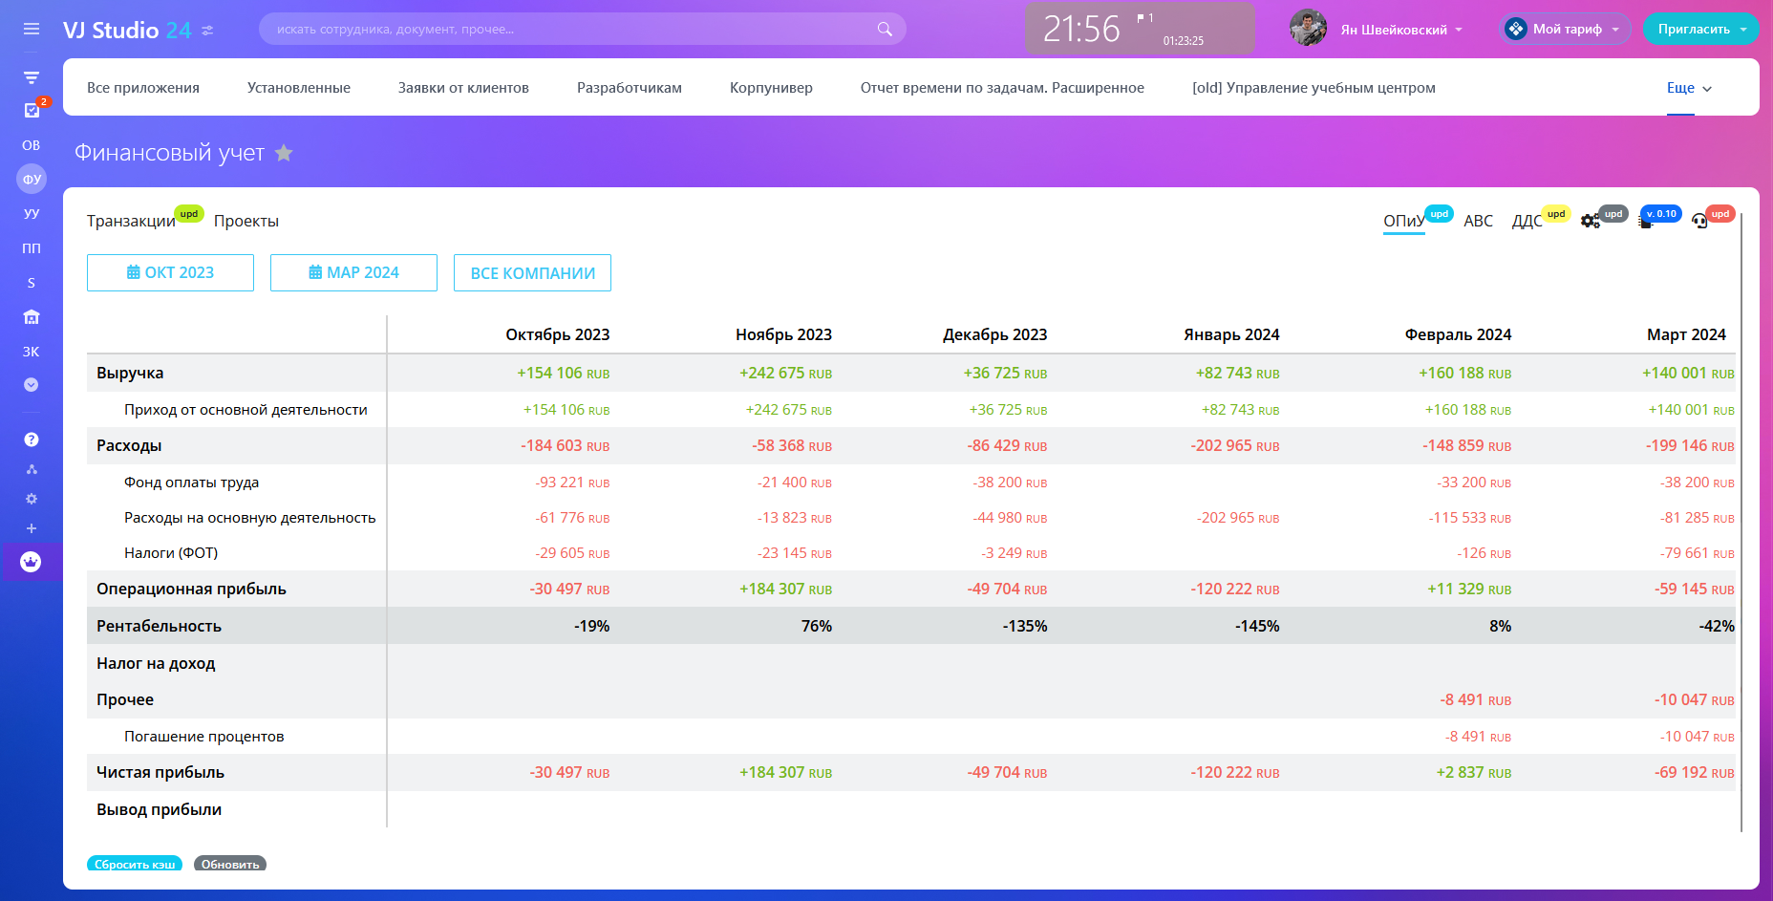Click the plus icon in left sidebar
This screenshot has height=901, width=1773.
pyautogui.click(x=32, y=528)
